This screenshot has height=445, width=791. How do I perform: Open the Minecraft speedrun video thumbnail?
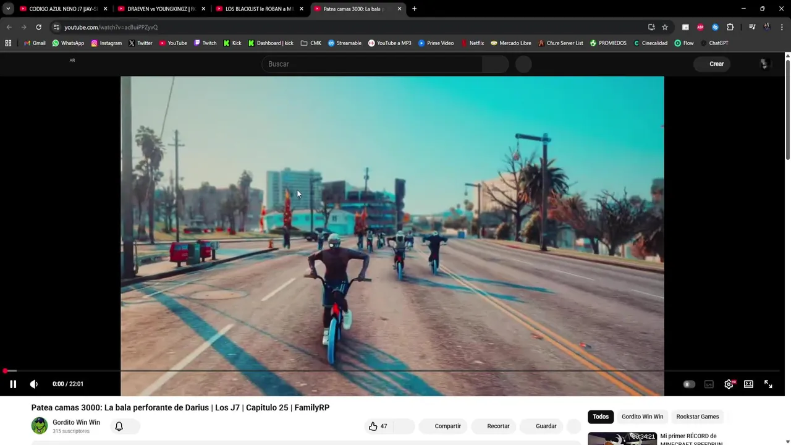[622, 438]
